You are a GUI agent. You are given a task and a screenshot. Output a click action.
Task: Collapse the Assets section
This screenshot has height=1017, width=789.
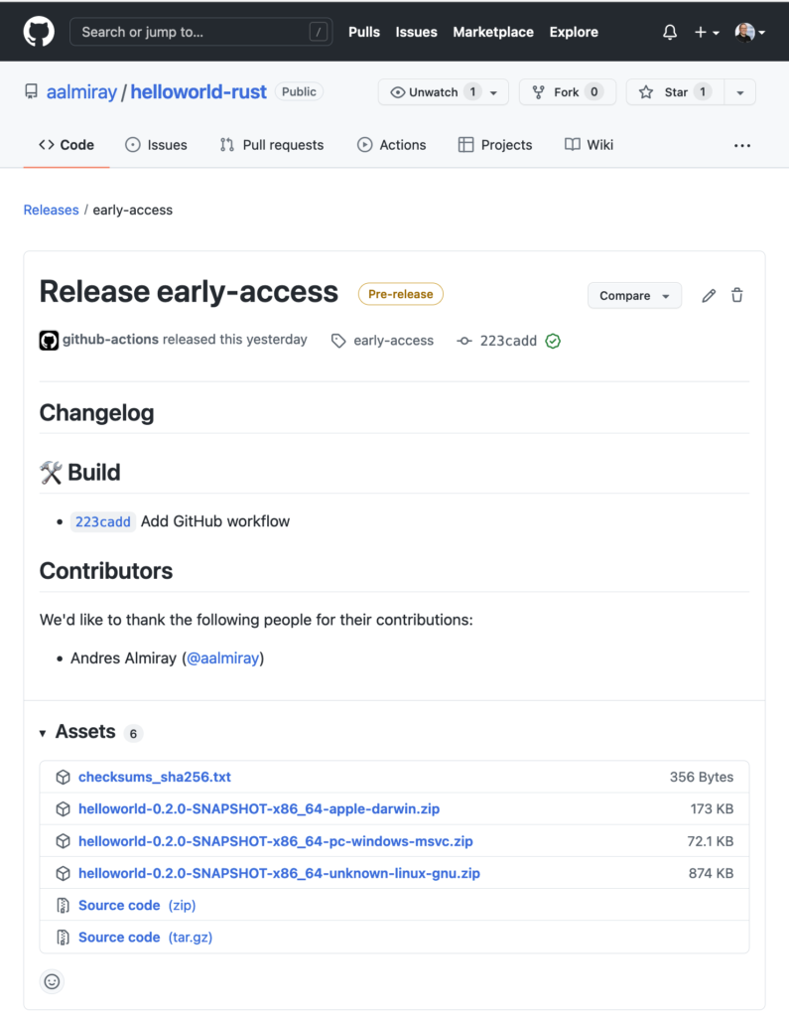tap(42, 731)
